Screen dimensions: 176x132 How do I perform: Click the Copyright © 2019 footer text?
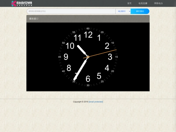coord(81,102)
